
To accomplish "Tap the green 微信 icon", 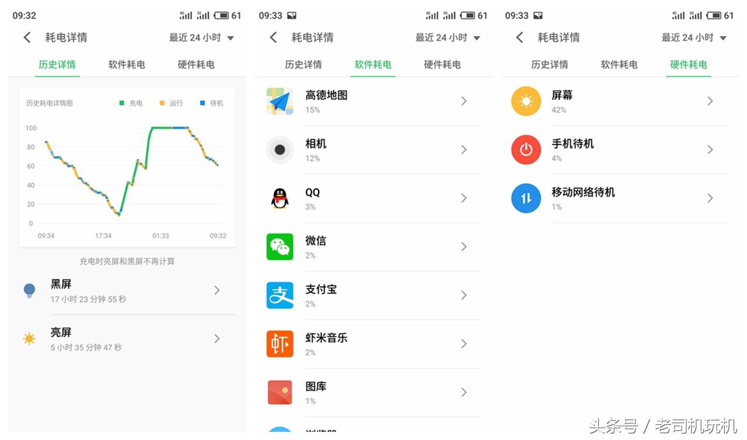I will coord(280,247).
